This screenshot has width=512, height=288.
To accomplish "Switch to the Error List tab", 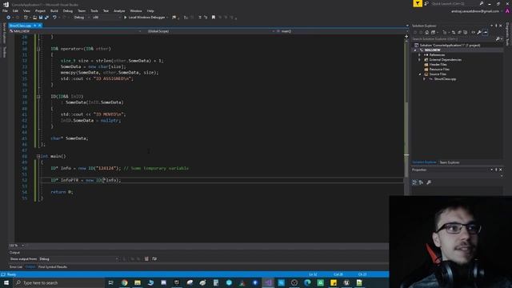I will tap(16, 266).
